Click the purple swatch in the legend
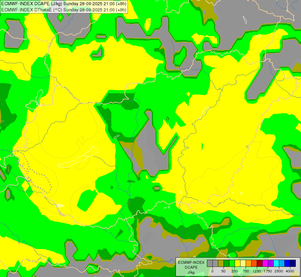 271,263
